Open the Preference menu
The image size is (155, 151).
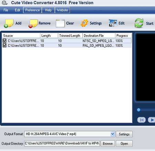point(32,10)
